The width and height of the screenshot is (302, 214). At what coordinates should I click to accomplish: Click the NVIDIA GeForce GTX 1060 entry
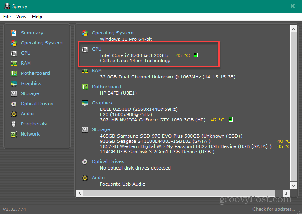tap(153, 120)
